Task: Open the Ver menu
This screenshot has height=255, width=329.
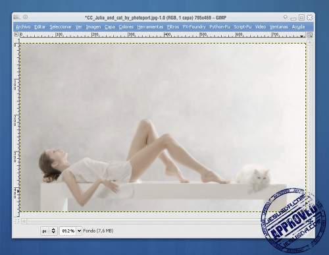Action: click(79, 27)
